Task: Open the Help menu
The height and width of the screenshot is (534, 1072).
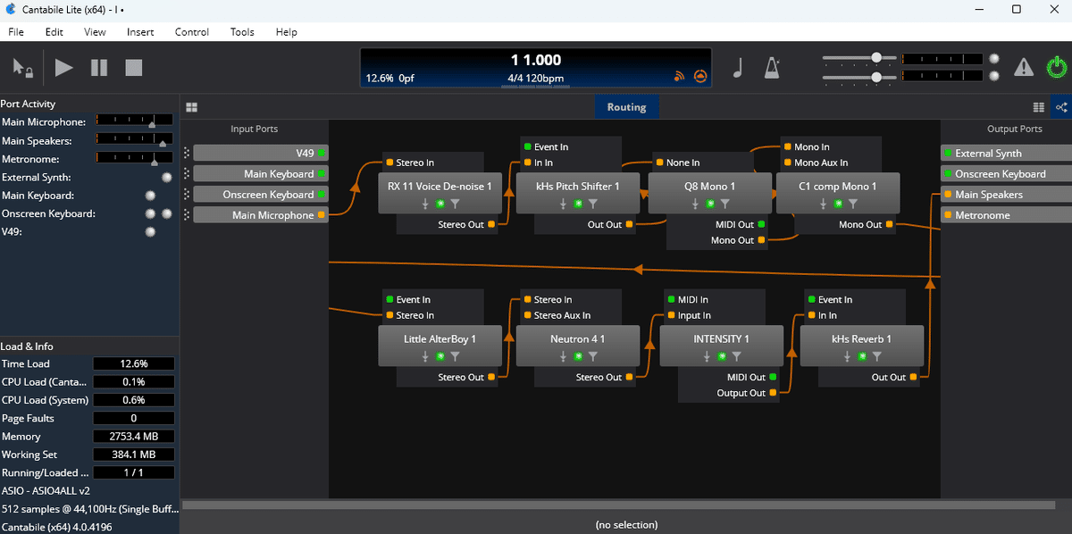Action: pyautogui.click(x=286, y=32)
